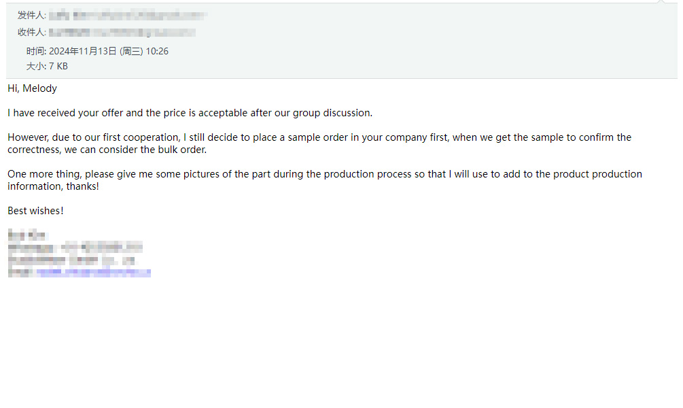Click the blurred recipient address after 收件人

[x=122, y=33]
